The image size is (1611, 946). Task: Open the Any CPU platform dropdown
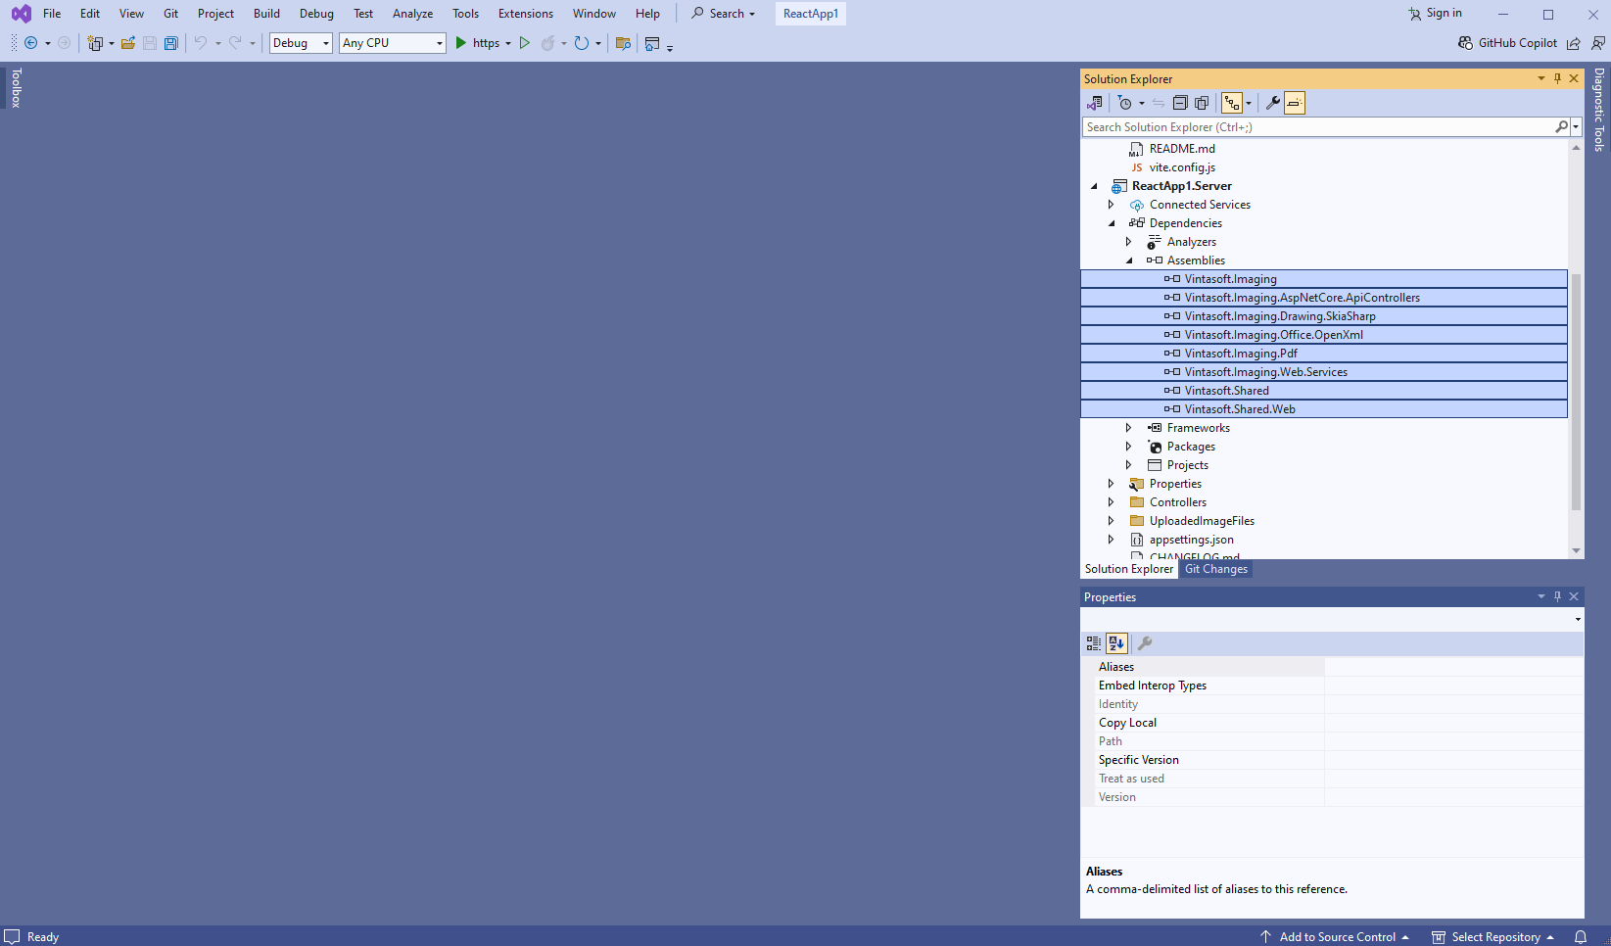tap(392, 43)
